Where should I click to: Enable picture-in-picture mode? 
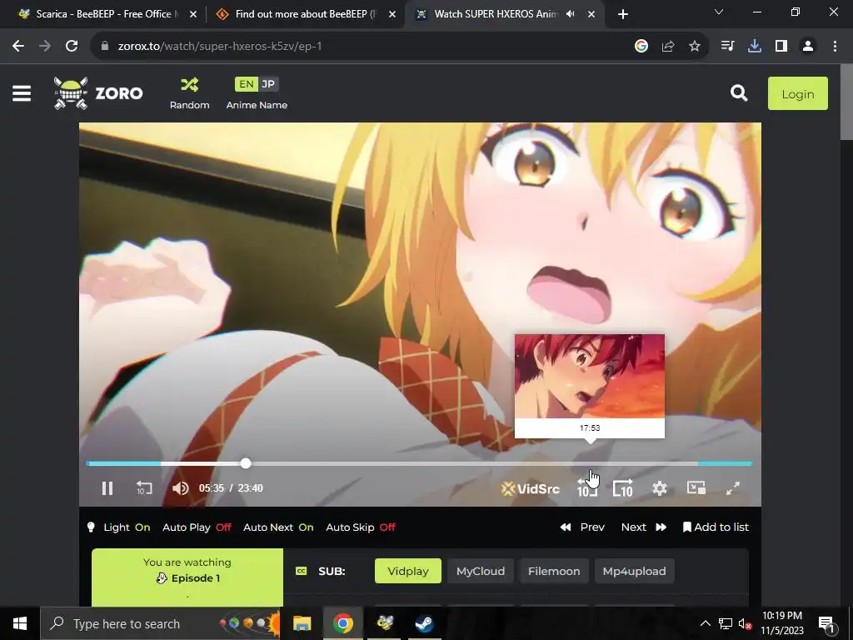[696, 487]
